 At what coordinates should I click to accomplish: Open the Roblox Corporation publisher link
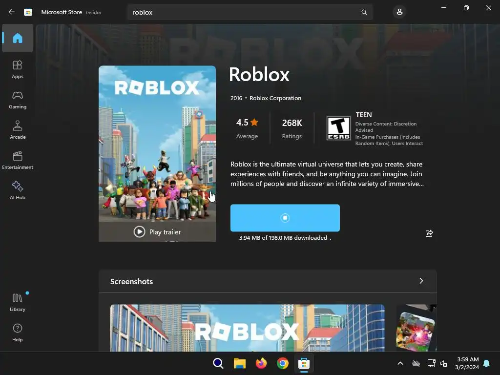(275, 98)
